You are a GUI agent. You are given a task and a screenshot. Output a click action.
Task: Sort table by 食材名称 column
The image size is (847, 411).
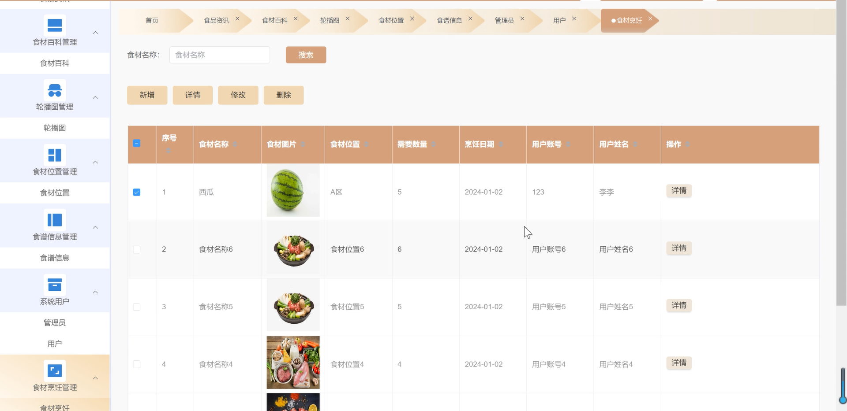point(235,144)
